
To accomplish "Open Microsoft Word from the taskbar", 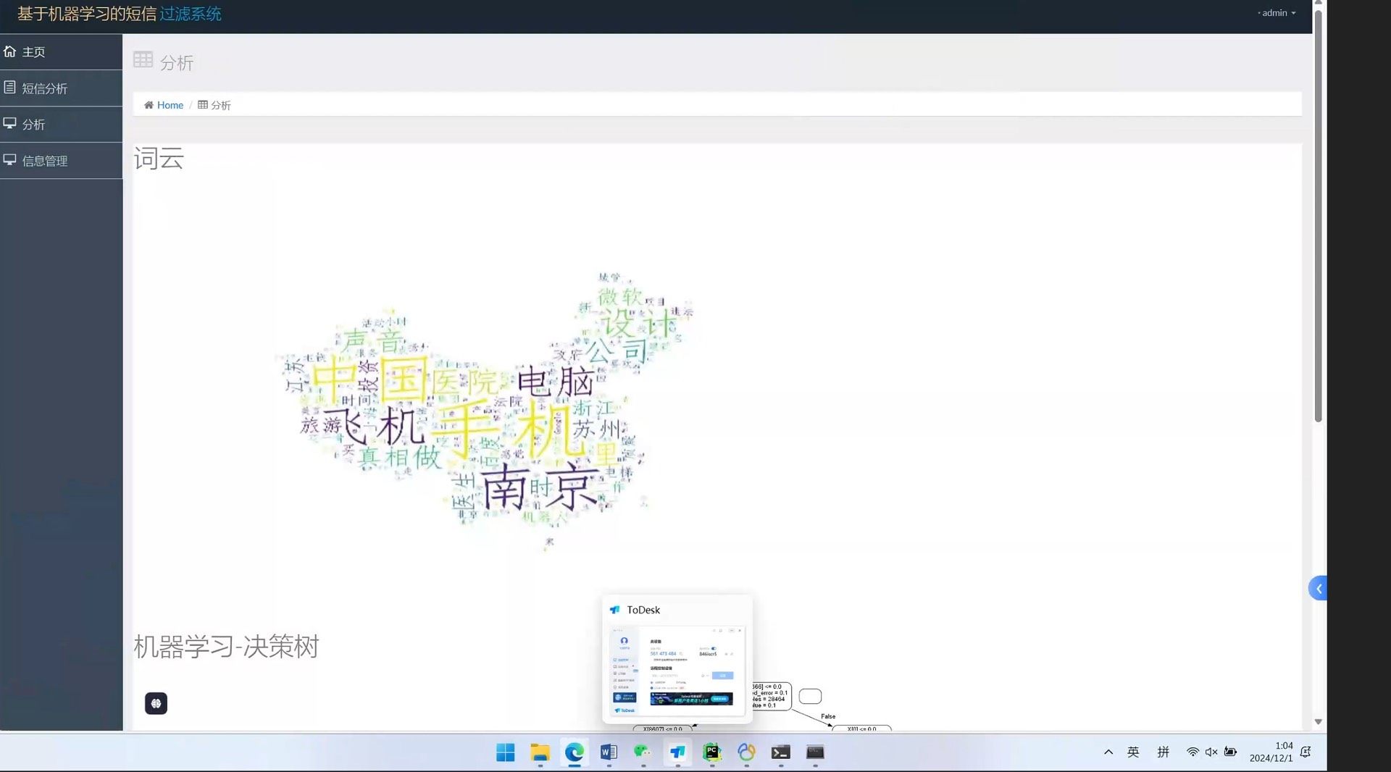I will (609, 752).
